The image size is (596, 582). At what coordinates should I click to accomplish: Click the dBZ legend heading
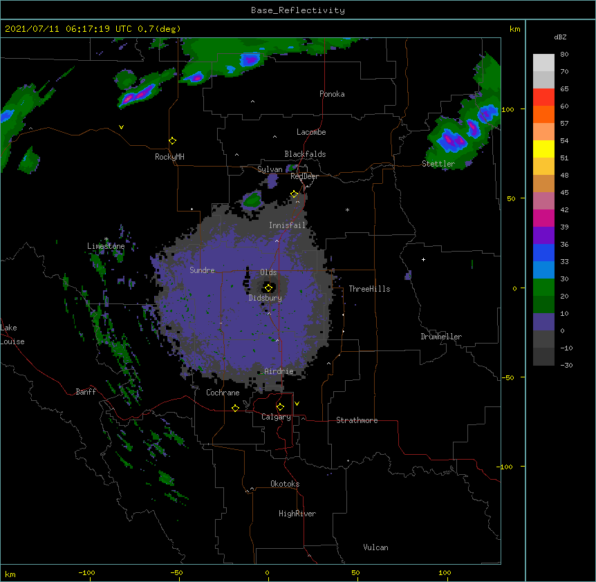click(560, 37)
